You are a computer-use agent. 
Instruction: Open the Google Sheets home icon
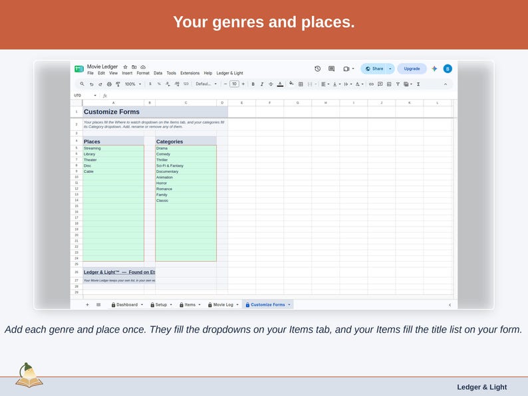(79, 68)
